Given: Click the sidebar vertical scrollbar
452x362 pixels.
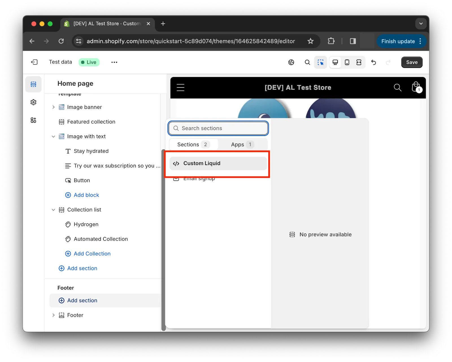Looking at the screenshot, I should (x=163, y=240).
